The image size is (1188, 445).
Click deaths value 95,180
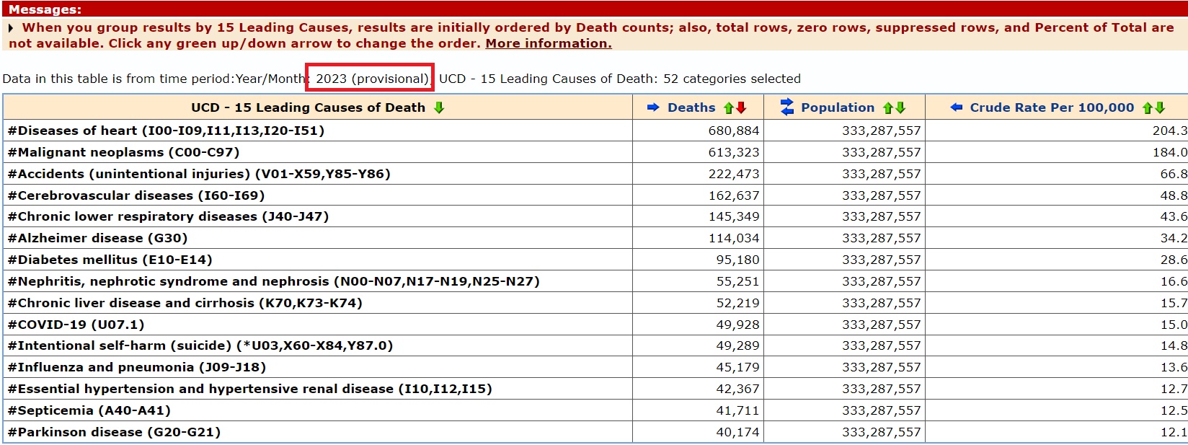738,260
